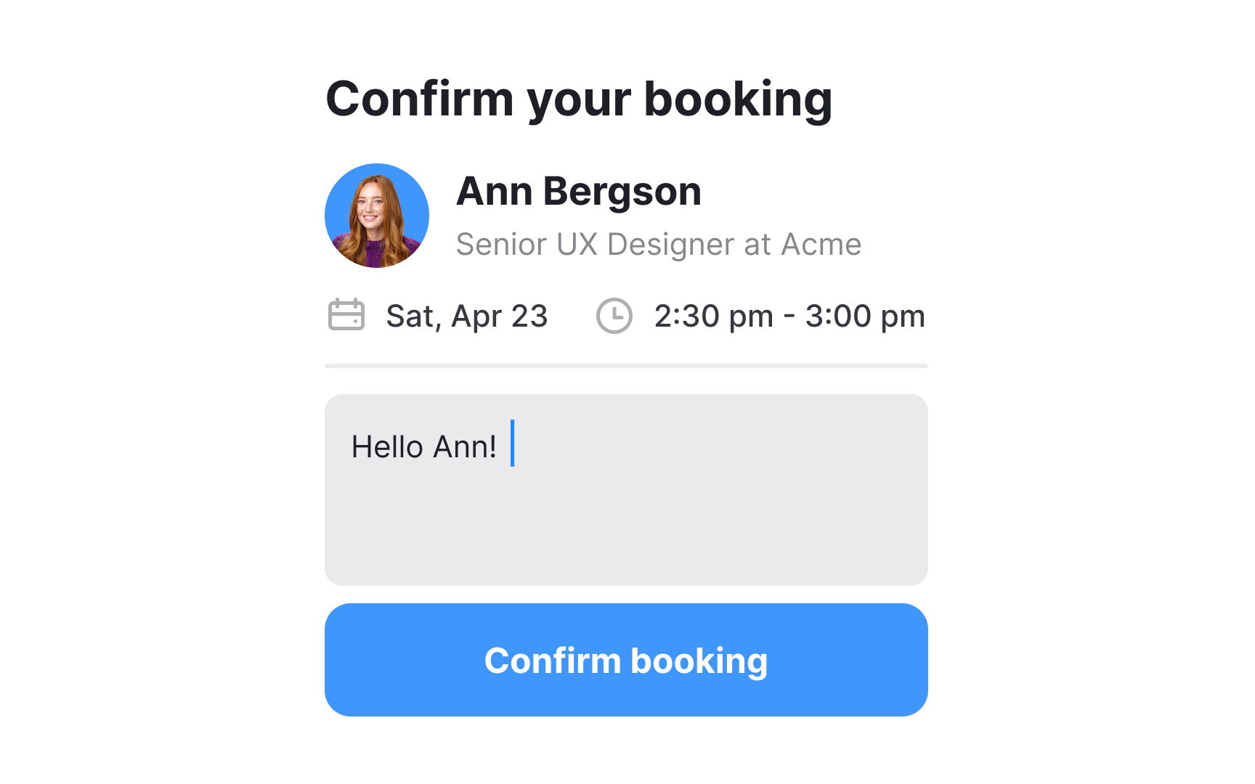Open Ann Bergson's profile photo
Image resolution: width=1255 pixels, height=784 pixels.
point(377,216)
